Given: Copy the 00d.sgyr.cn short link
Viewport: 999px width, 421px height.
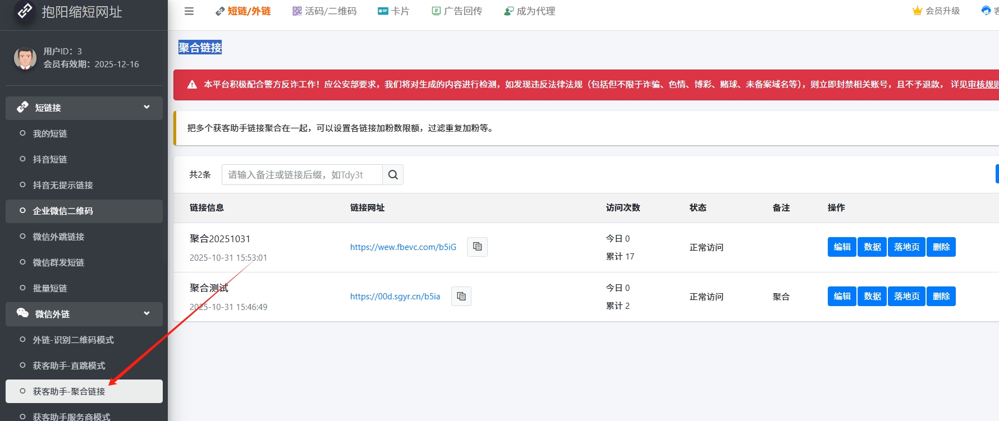Looking at the screenshot, I should click(461, 296).
